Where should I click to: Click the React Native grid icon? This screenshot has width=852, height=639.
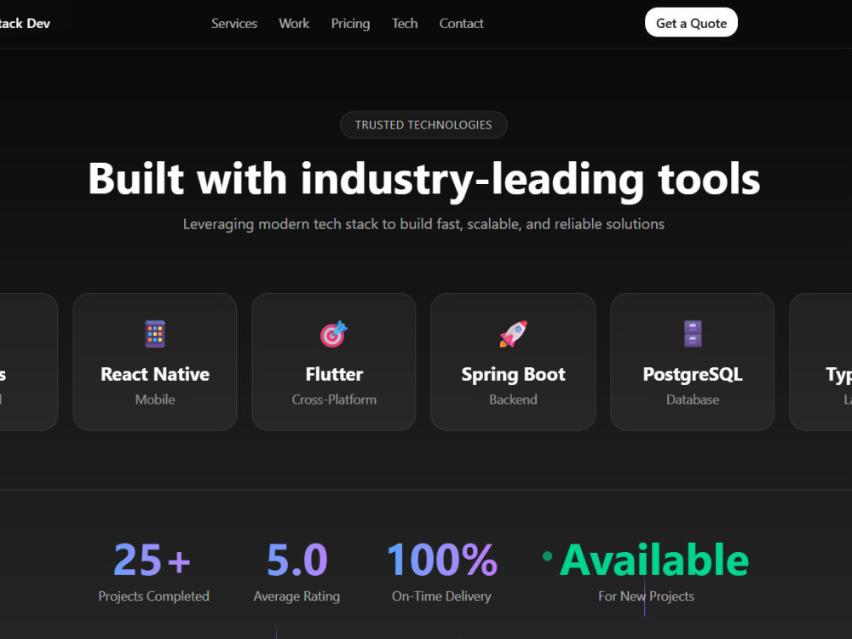pyautogui.click(x=155, y=334)
